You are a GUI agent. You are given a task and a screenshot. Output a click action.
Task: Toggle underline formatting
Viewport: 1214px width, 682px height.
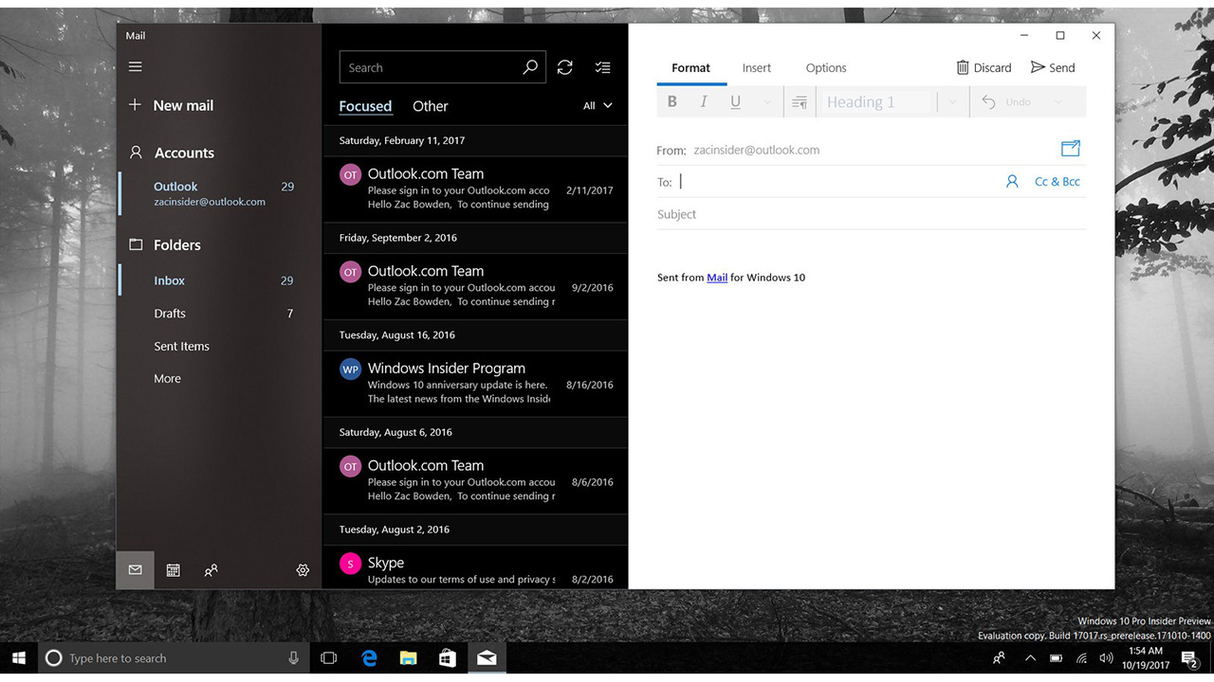pyautogui.click(x=735, y=101)
